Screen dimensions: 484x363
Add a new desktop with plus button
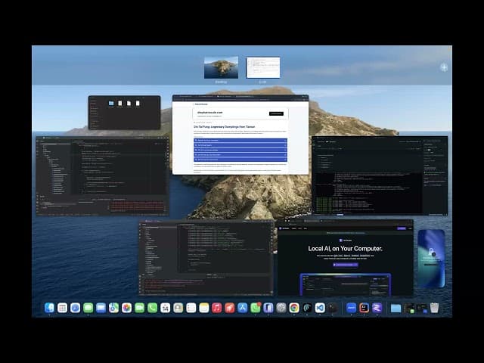444,67
